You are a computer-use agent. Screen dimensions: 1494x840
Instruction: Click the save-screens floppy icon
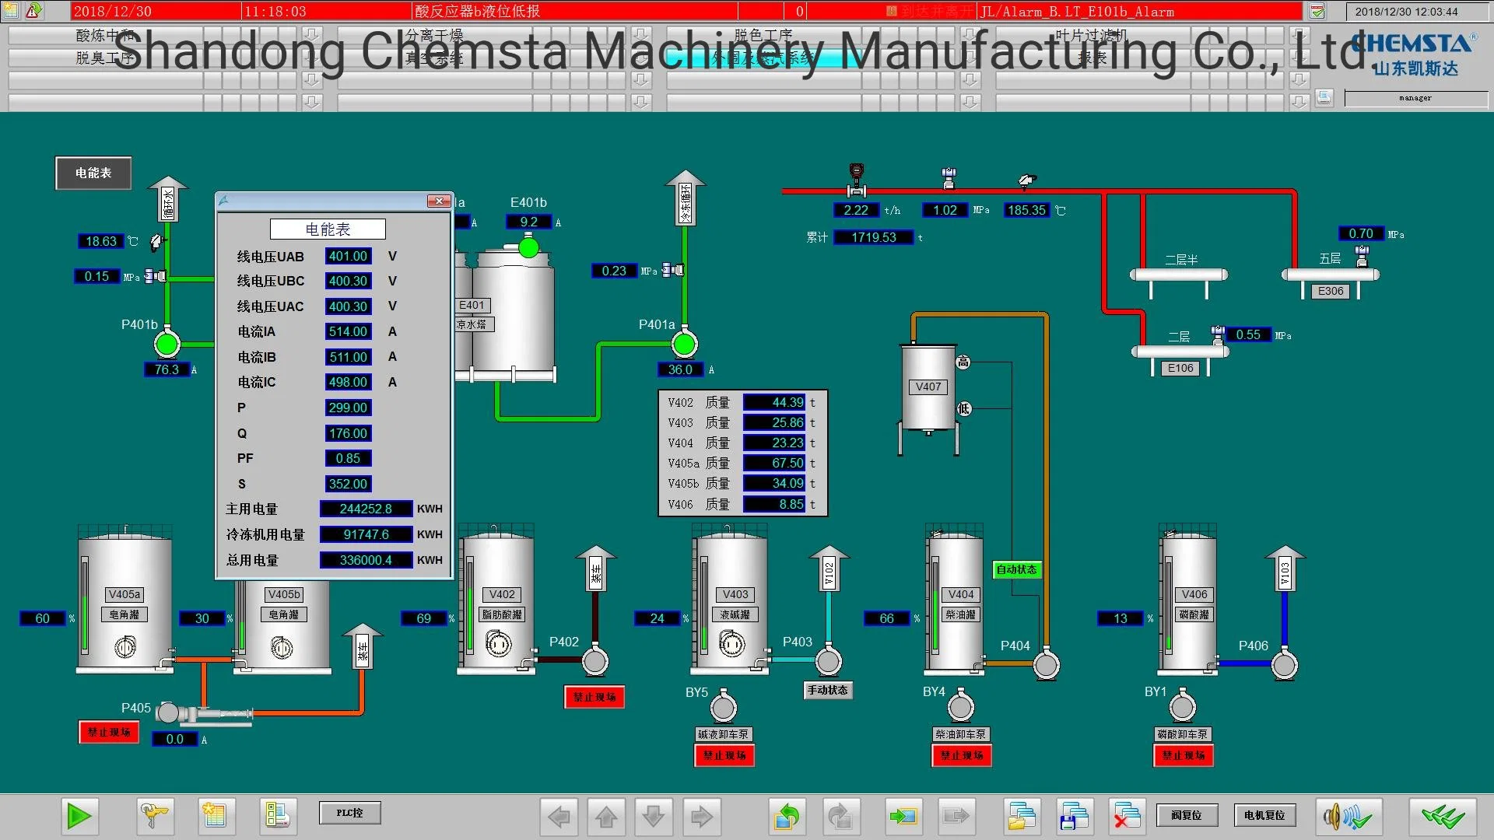(x=1075, y=816)
